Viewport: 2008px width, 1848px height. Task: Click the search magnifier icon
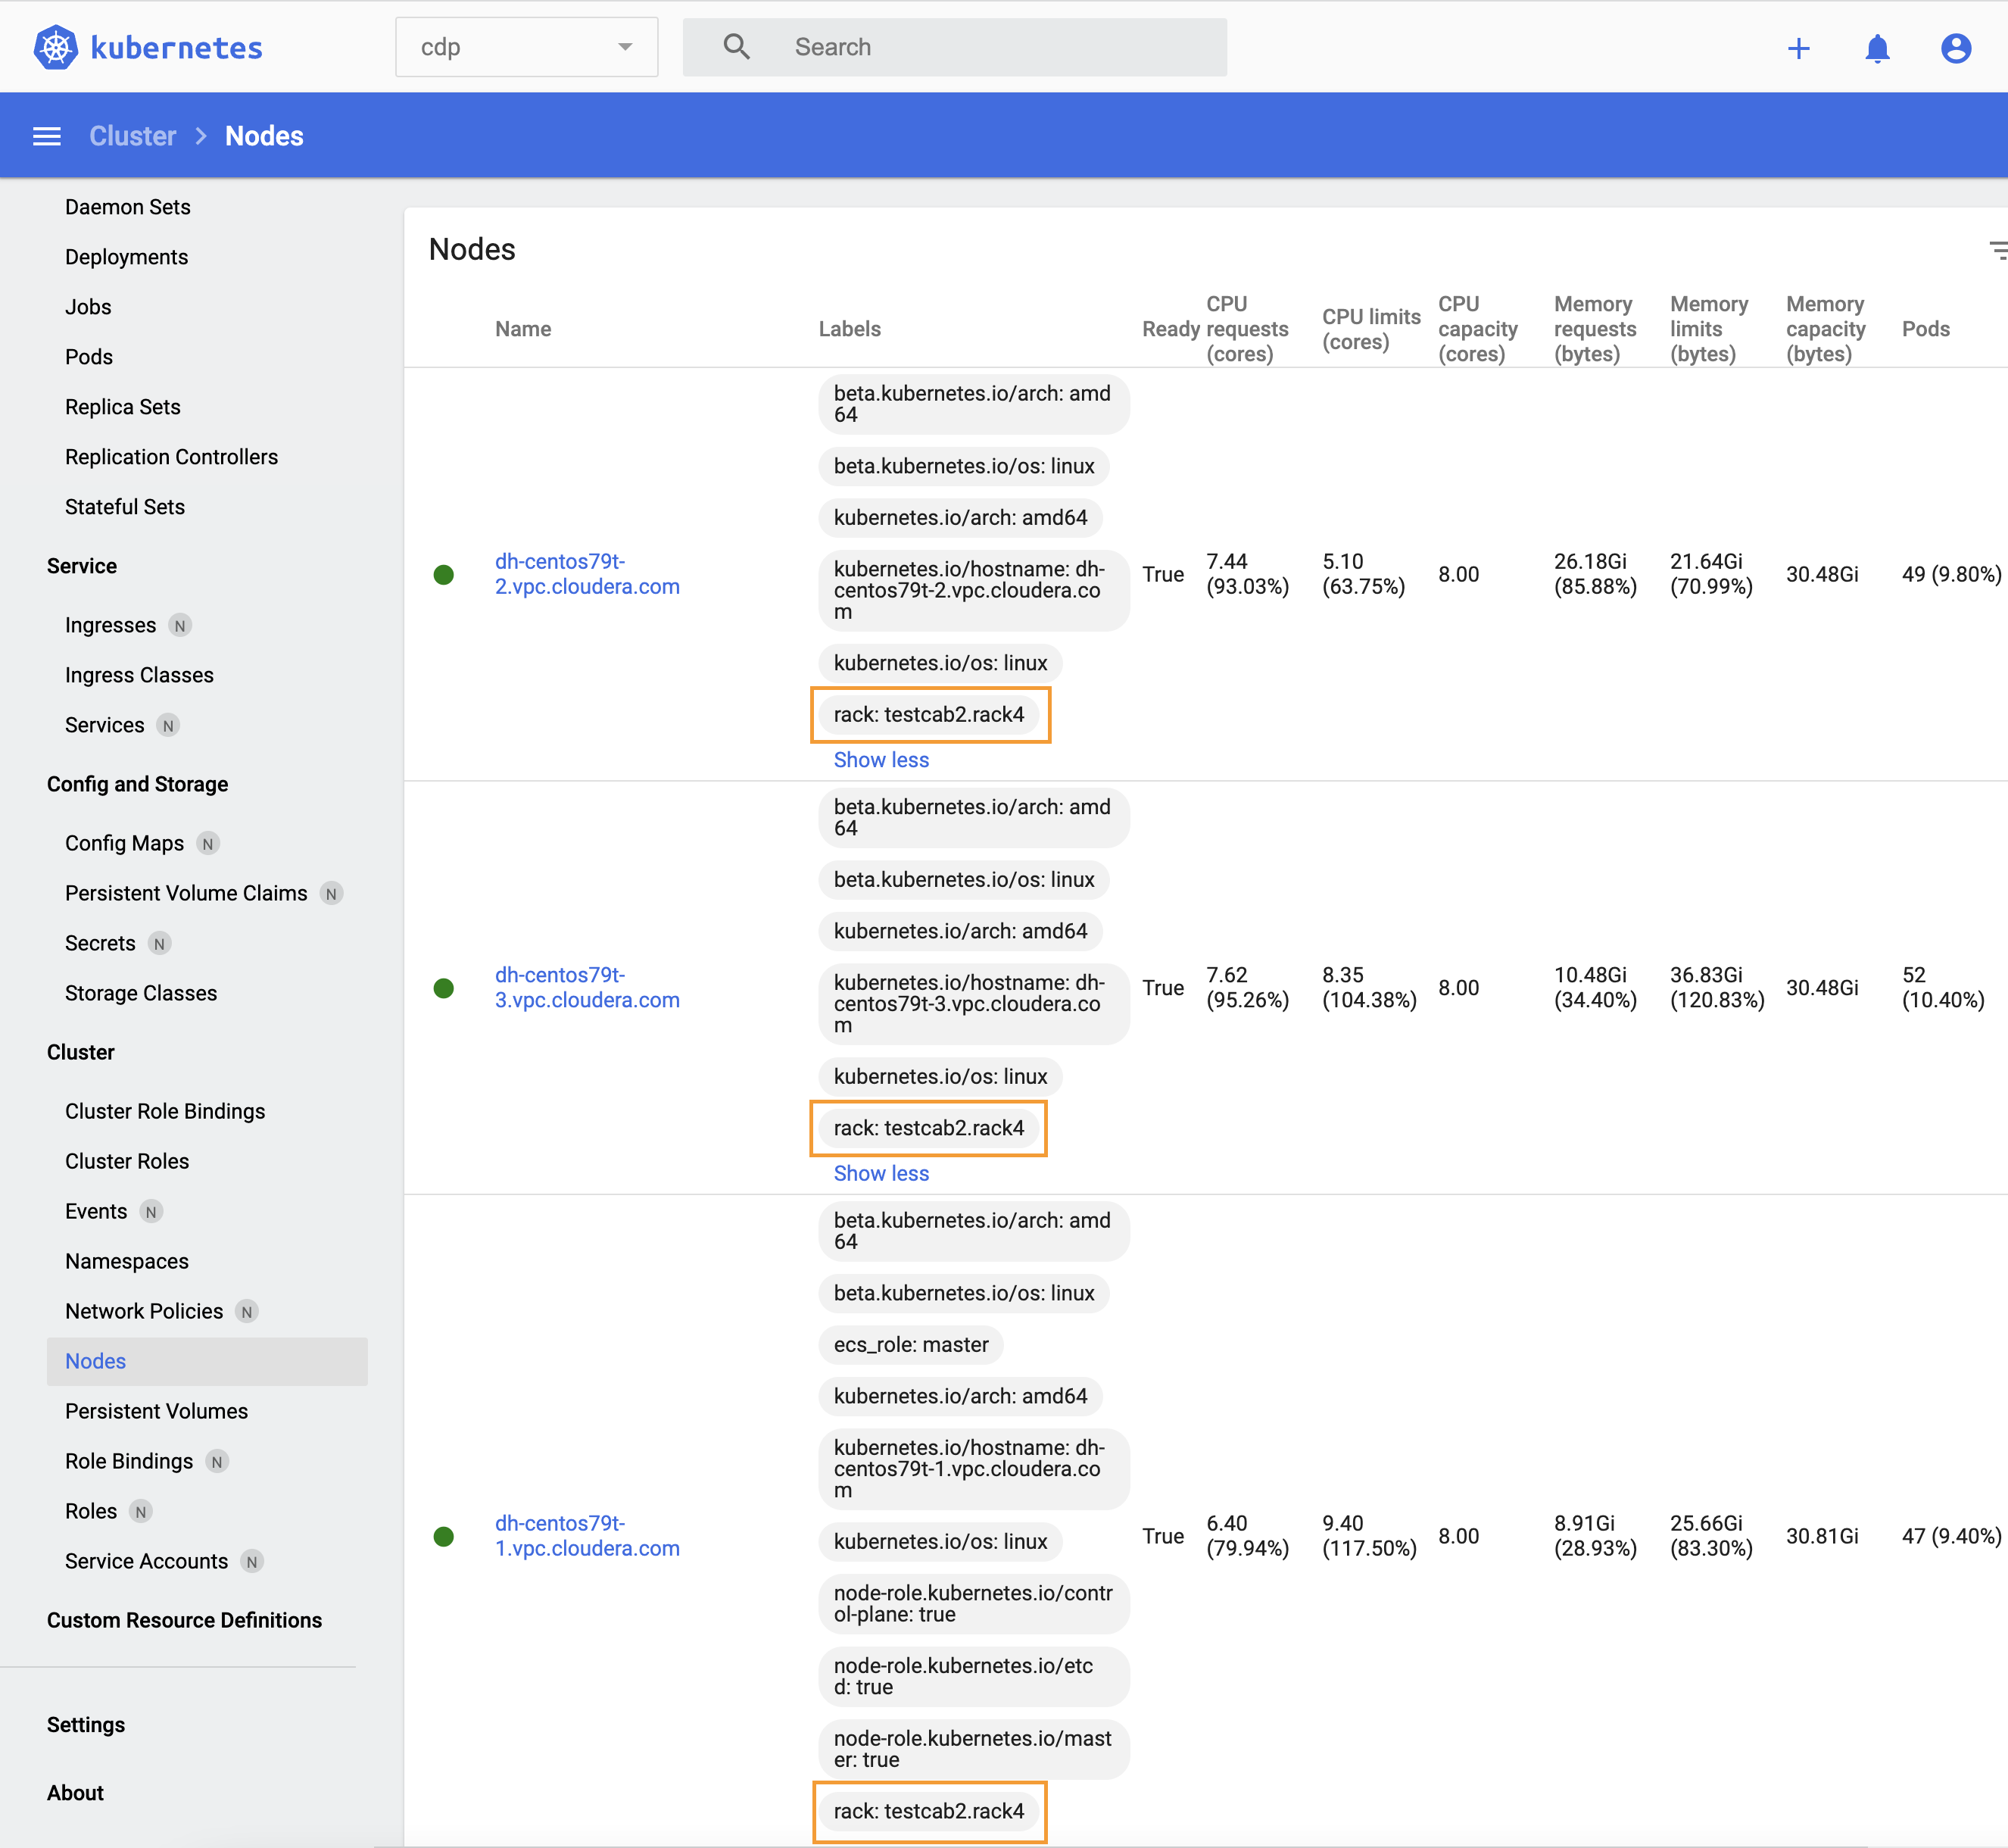pos(737,47)
